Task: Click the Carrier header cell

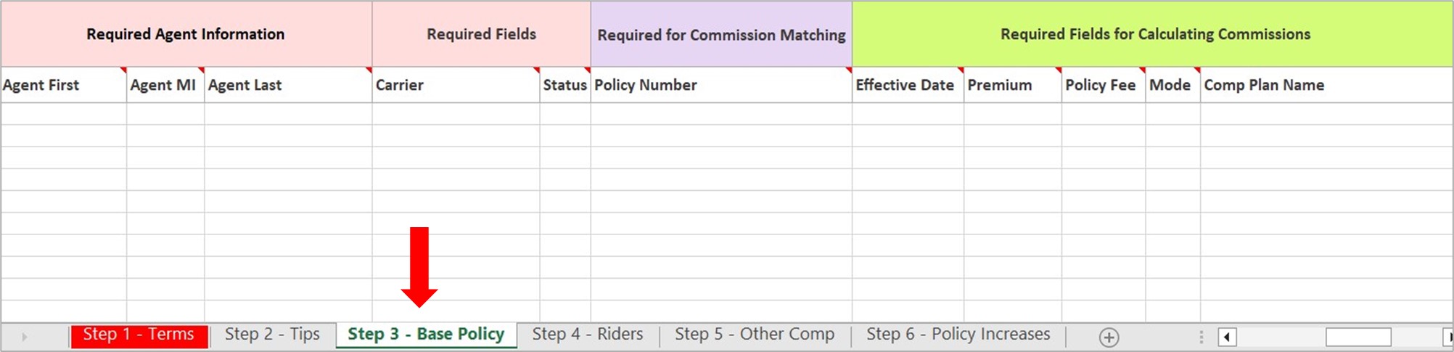Action: (x=455, y=85)
